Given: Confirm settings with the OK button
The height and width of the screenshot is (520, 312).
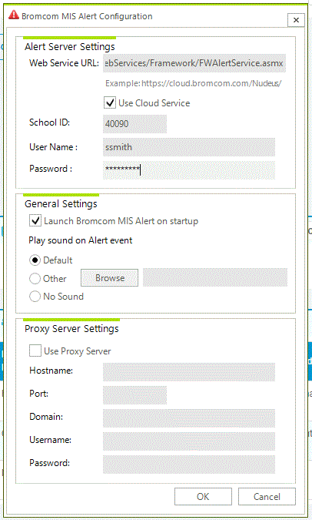Looking at the screenshot, I should point(203,496).
